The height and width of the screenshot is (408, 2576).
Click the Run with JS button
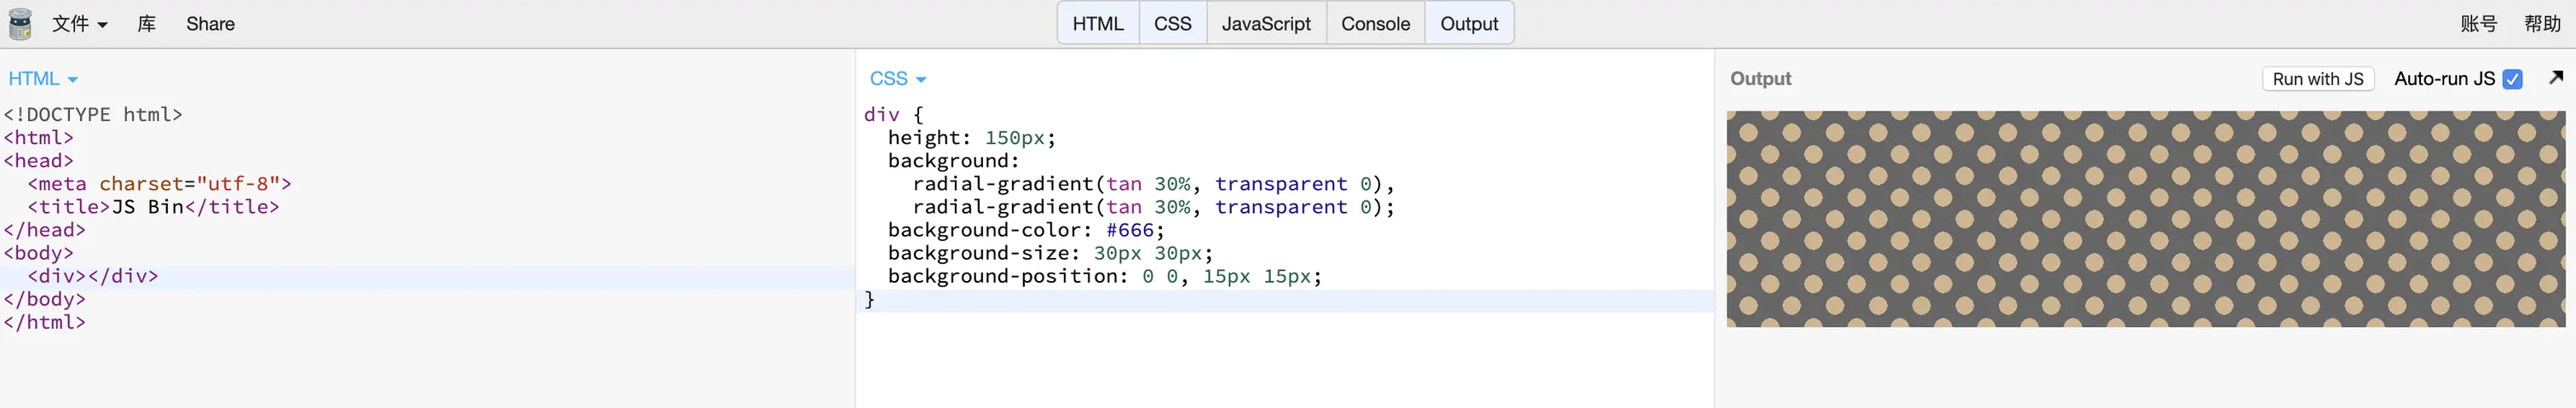[x=2318, y=79]
